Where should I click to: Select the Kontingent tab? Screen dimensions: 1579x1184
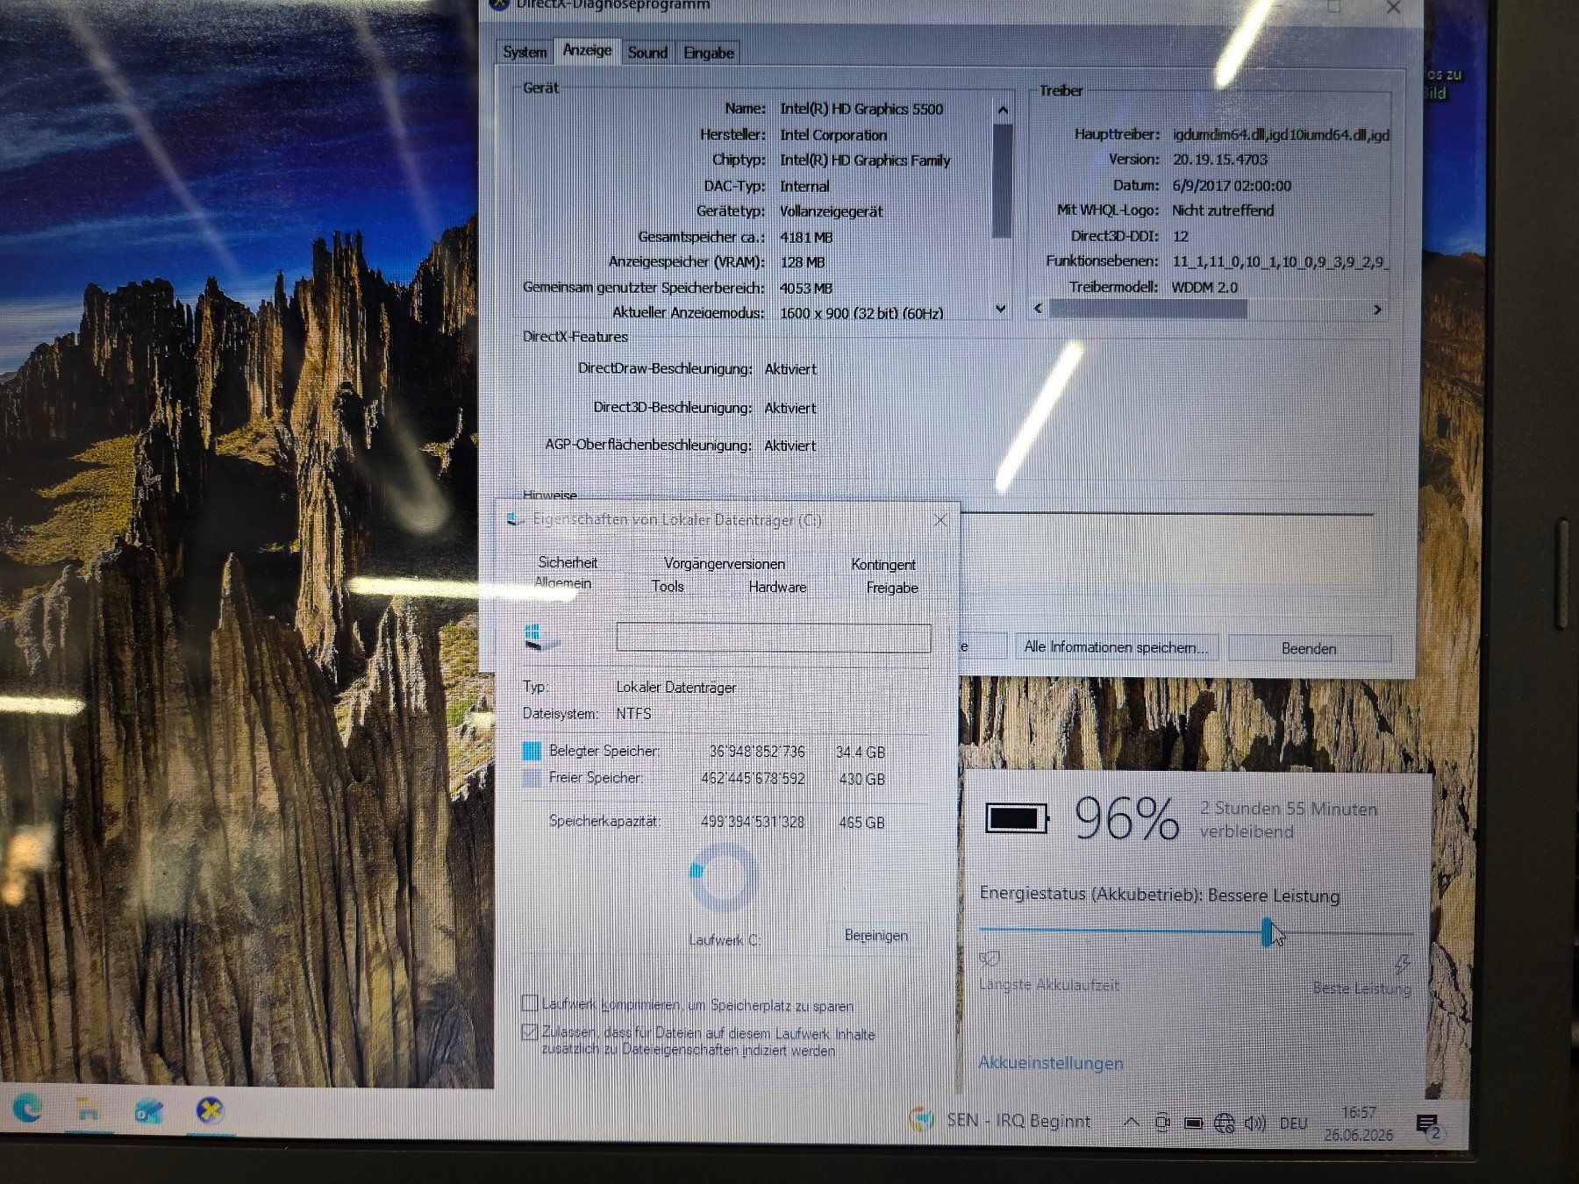883,564
